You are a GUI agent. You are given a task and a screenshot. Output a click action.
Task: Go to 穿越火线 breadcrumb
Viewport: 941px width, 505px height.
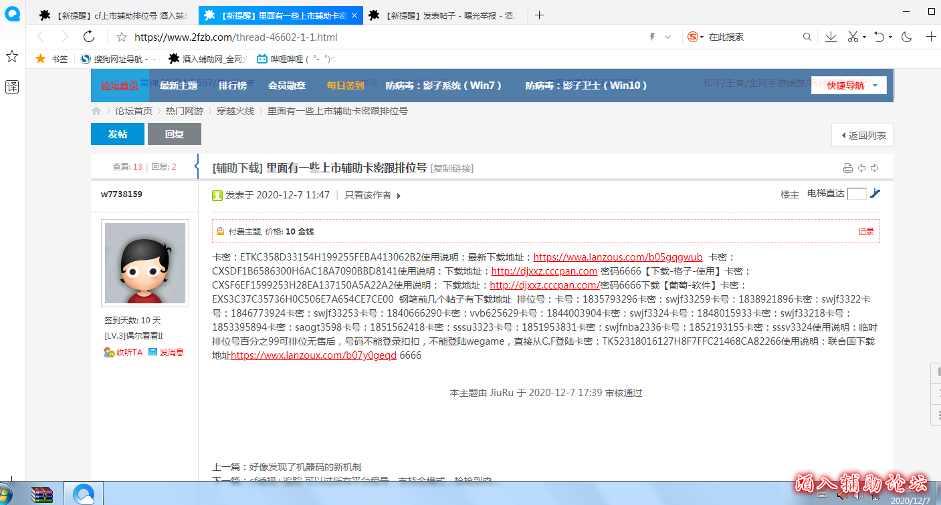(x=235, y=111)
